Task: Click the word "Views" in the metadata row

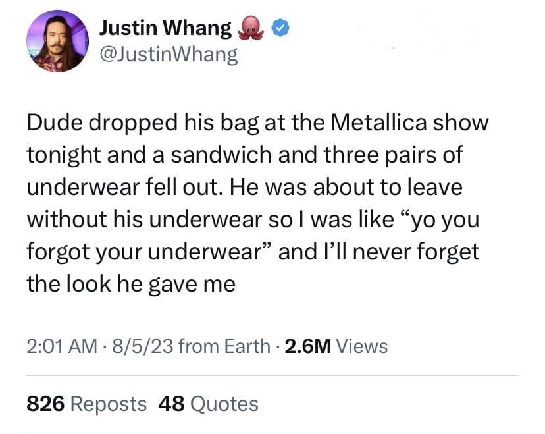Action: pos(361,345)
